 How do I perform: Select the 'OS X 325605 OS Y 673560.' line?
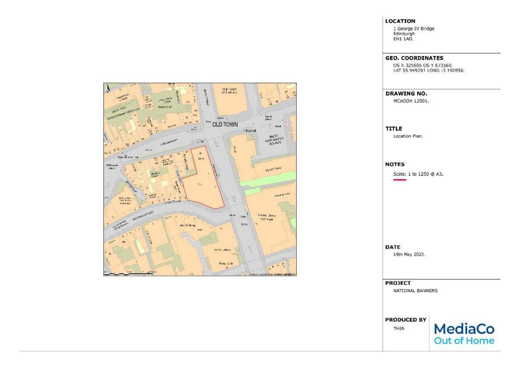click(x=423, y=66)
